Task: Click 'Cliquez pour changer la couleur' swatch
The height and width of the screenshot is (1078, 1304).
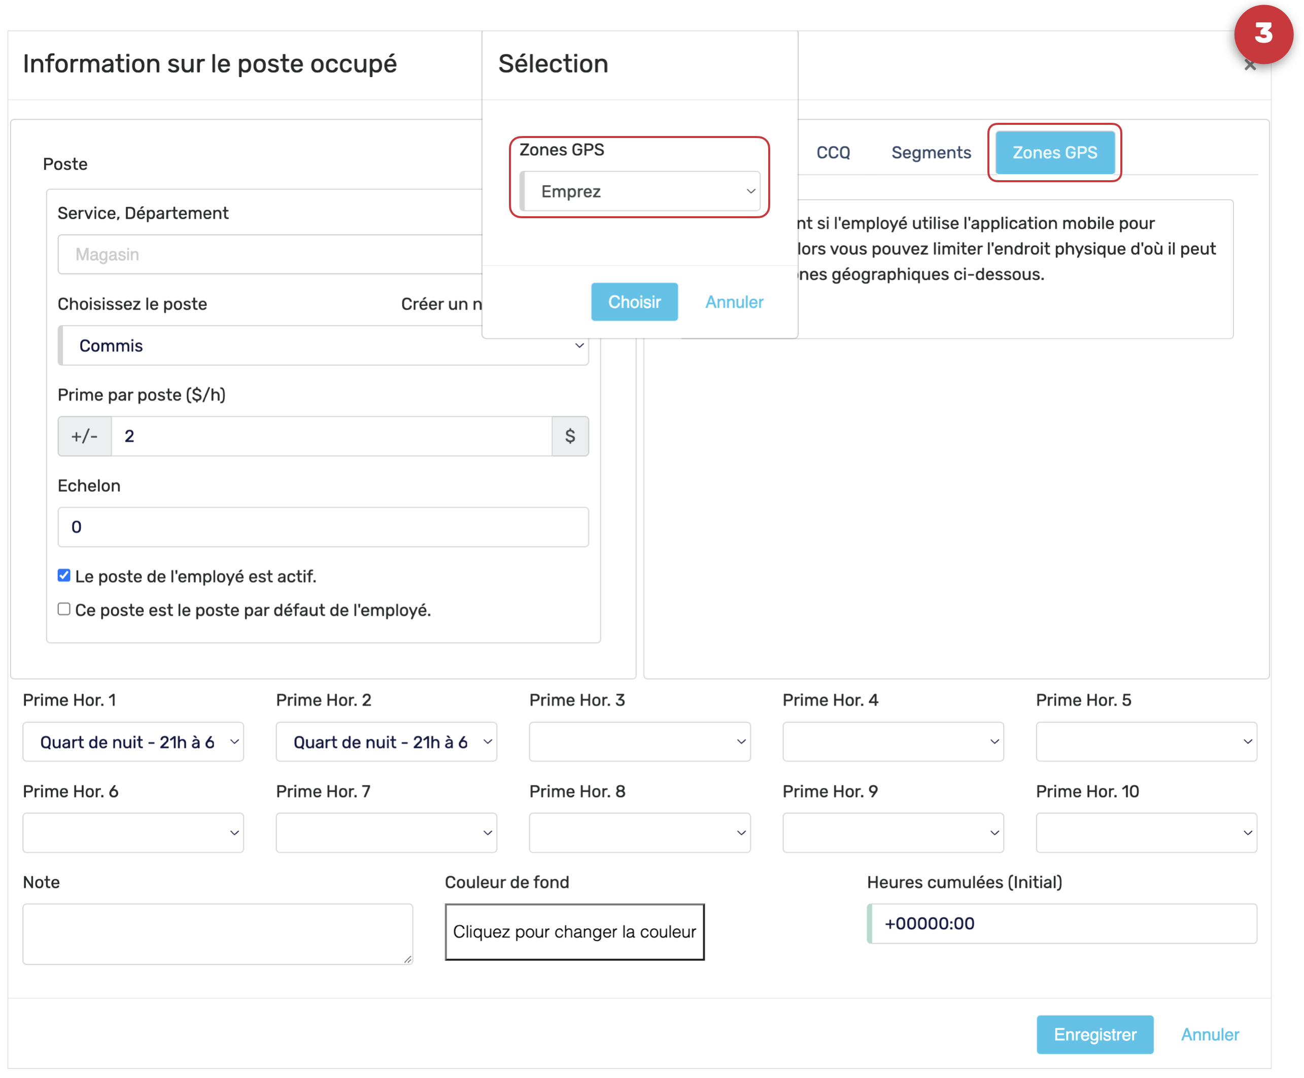Action: click(574, 931)
